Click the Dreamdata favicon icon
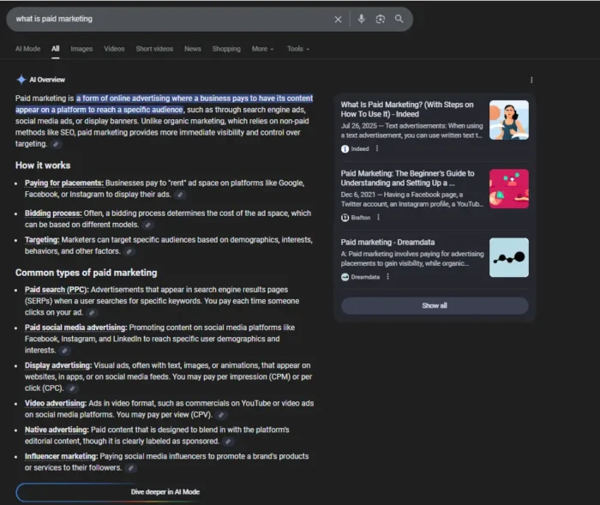600x505 pixels. click(345, 277)
